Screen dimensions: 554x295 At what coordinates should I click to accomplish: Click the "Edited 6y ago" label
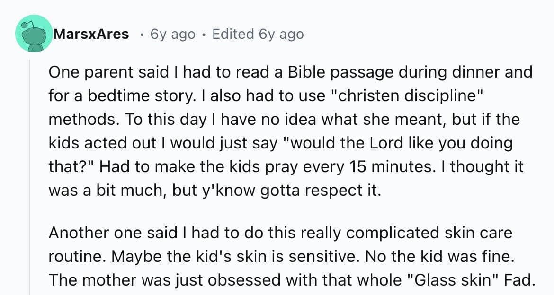[258, 34]
